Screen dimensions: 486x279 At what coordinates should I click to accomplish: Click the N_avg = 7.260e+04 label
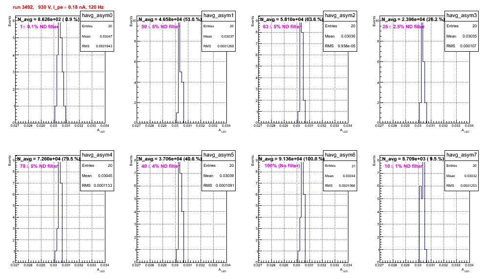[x=48, y=159]
